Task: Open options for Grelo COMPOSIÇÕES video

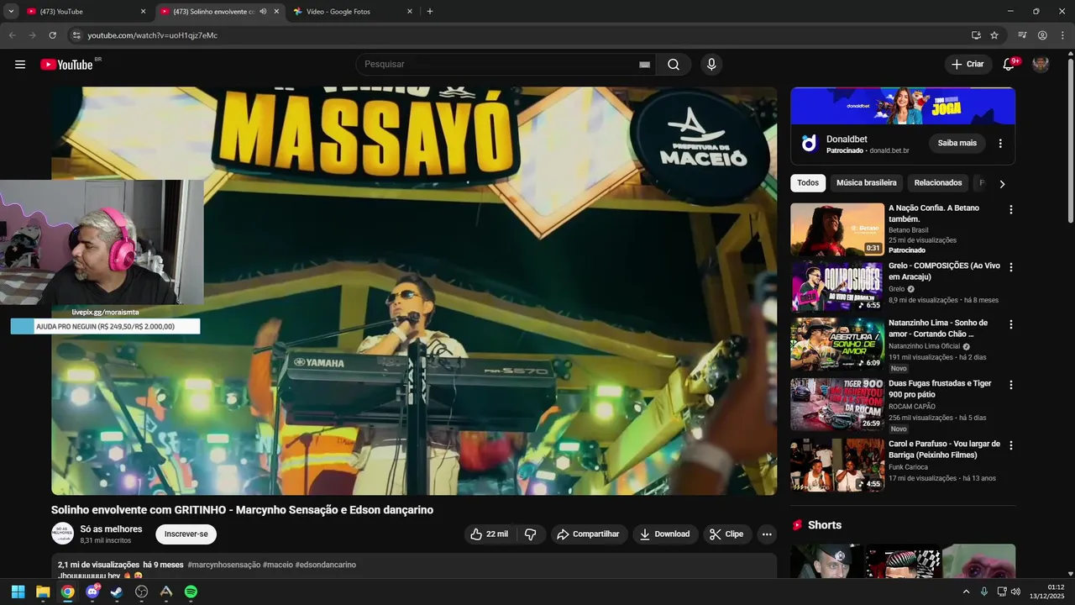Action: click(1011, 267)
